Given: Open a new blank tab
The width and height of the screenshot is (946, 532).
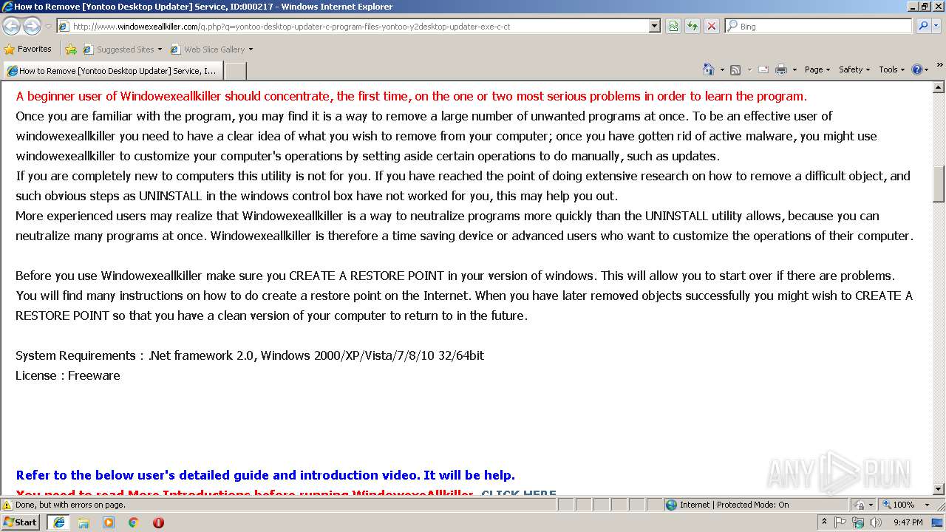Looking at the screenshot, I should [235, 71].
